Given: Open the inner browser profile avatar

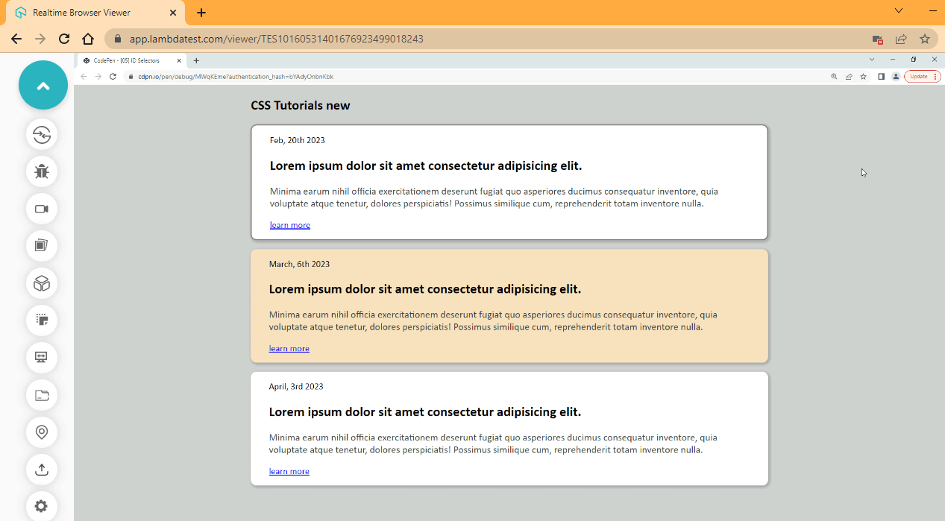Looking at the screenshot, I should (895, 76).
